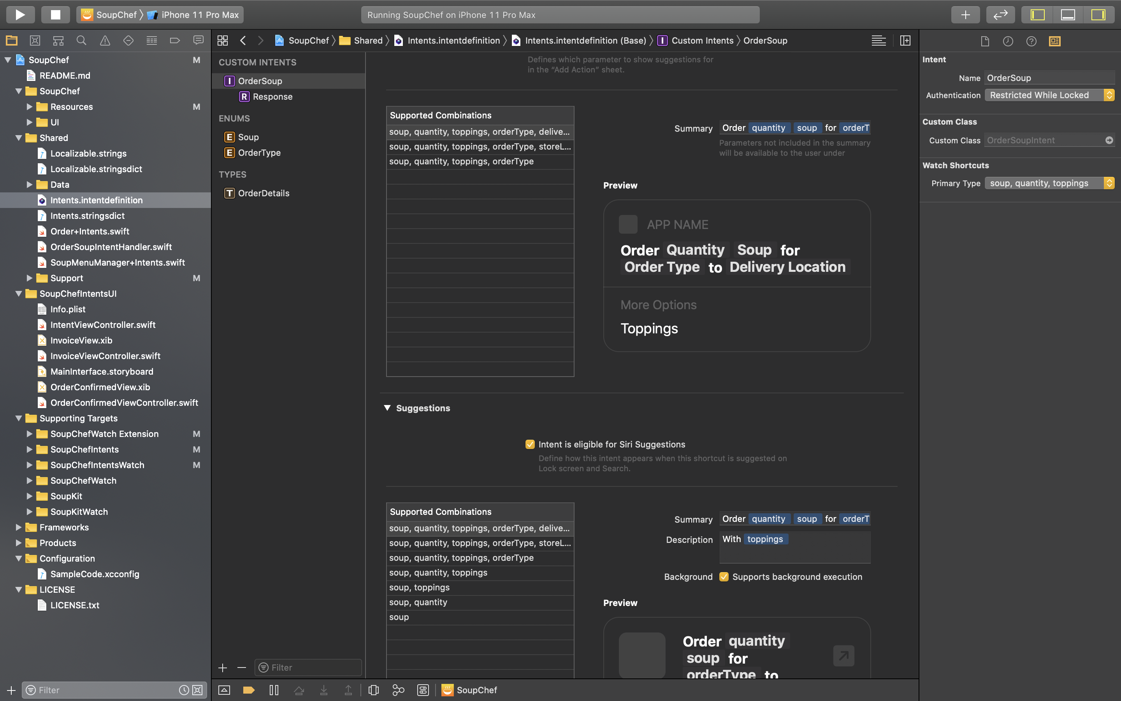Select the OrderType enum
The width and height of the screenshot is (1121, 701).
259,153
